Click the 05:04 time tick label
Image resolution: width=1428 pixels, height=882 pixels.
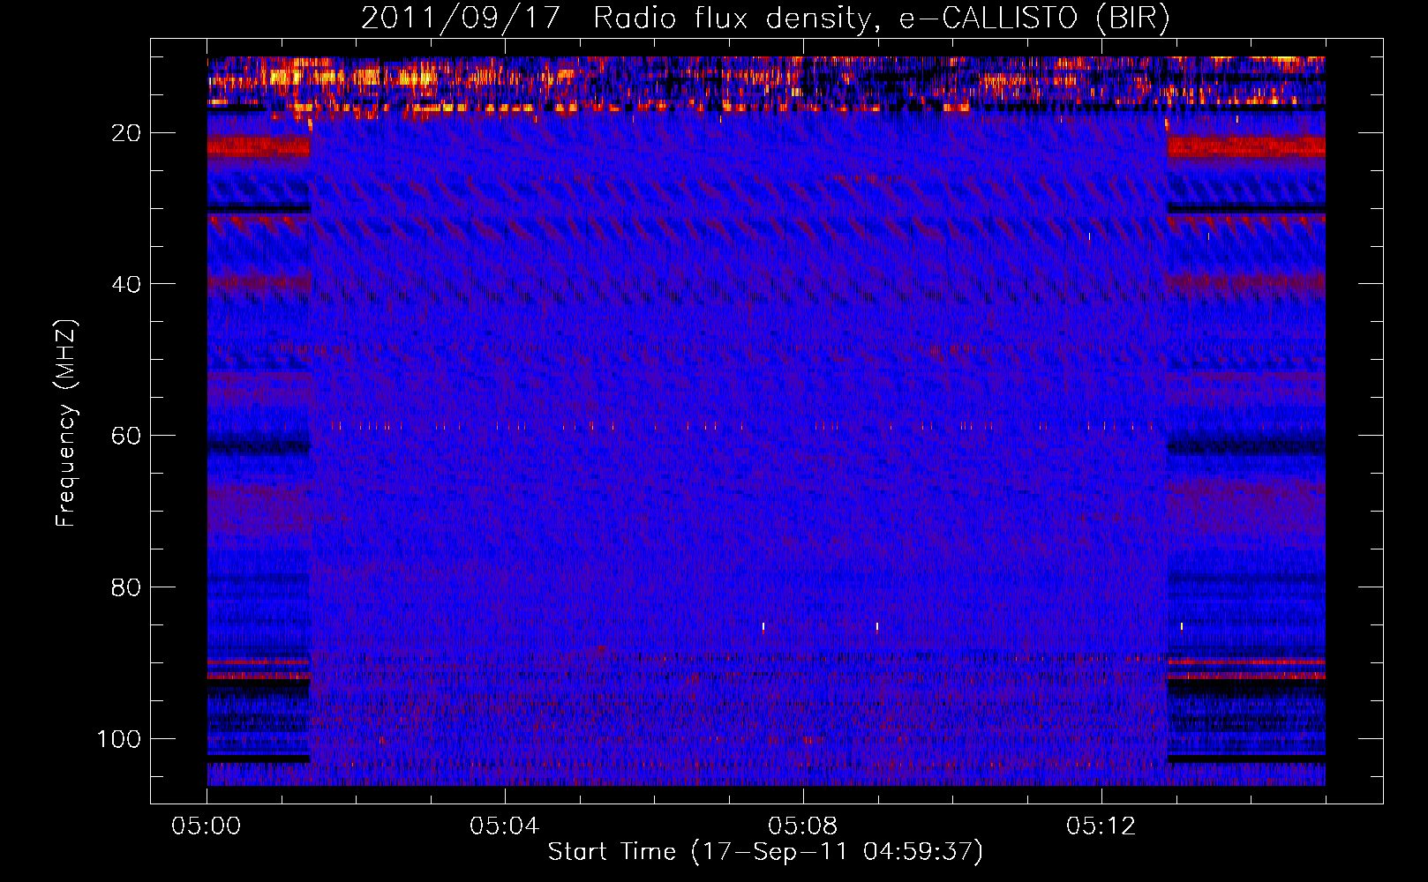(x=505, y=826)
